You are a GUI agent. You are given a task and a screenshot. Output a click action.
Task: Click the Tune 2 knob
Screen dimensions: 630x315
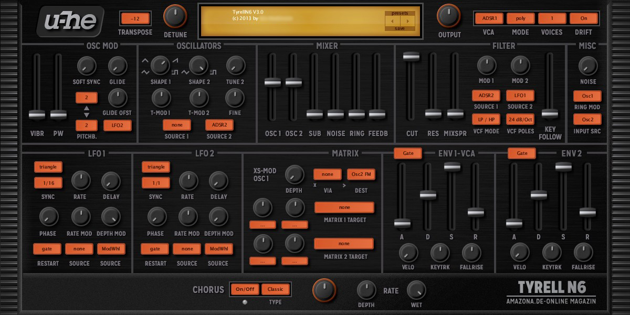pos(235,66)
